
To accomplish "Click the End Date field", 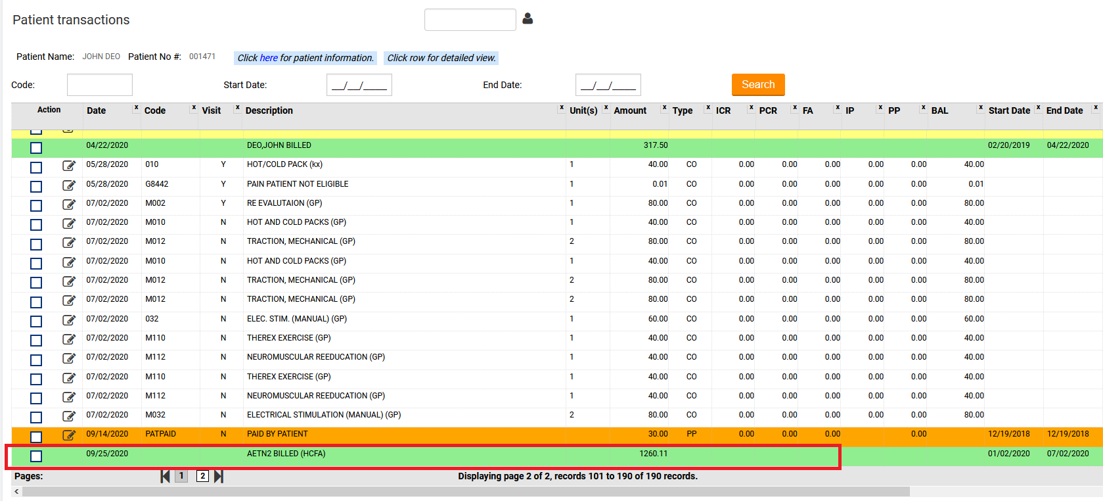I will [608, 85].
